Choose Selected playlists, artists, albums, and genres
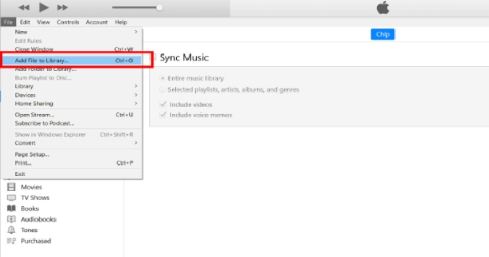The image size is (489, 257). 163,89
